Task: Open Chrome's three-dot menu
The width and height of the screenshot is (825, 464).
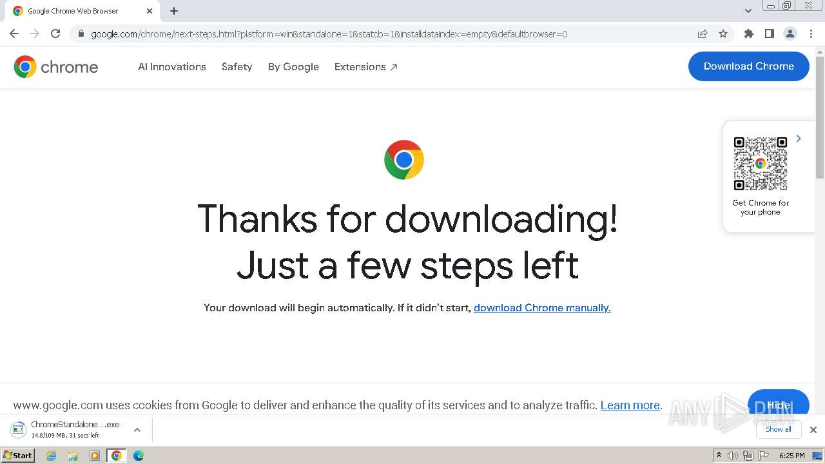Action: 811,34
